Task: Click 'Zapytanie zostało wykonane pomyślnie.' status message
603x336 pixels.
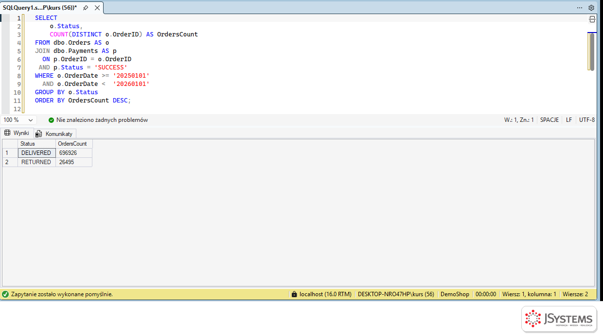Action: [x=62, y=294]
